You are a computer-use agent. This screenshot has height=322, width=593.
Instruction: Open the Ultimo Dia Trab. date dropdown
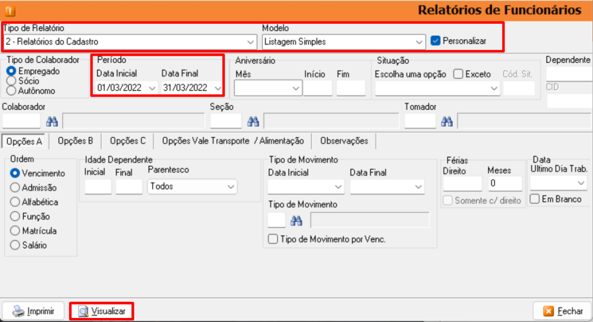coord(581,183)
